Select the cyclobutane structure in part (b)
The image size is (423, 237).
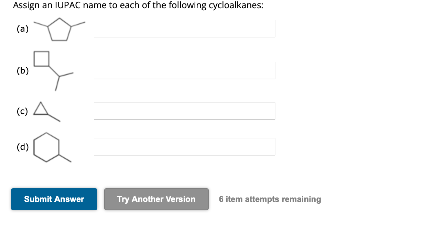tap(41, 59)
